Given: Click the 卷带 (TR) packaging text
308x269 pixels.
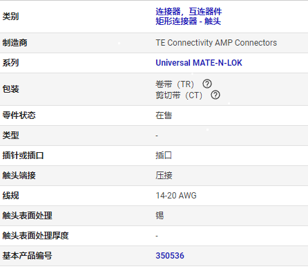Looking at the screenshot, I should 175,84.
